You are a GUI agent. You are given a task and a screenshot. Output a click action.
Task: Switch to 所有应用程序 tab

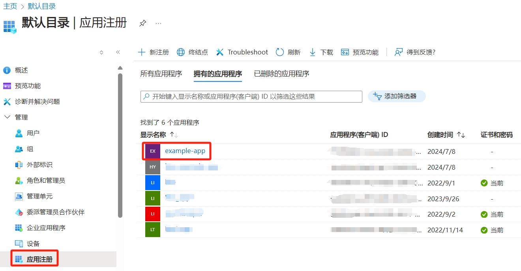click(x=161, y=74)
